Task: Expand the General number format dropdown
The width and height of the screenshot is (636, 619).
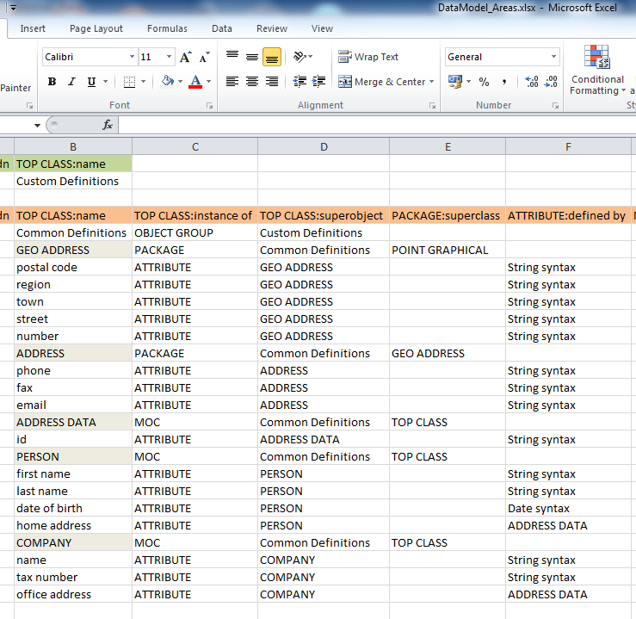Action: (x=553, y=58)
